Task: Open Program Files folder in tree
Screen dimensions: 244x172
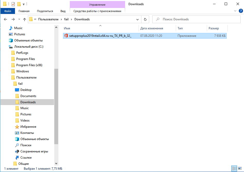Action: pyautogui.click(x=26, y=59)
